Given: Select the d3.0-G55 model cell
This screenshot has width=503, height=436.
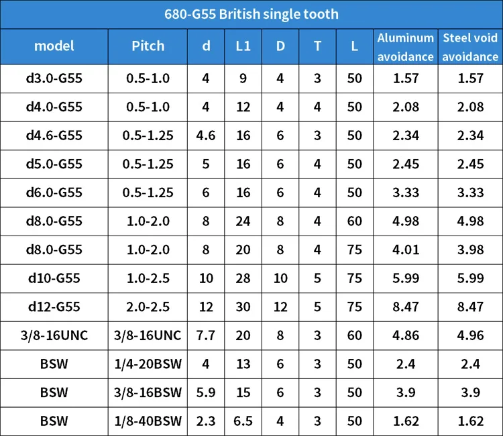Looking at the screenshot, I should (x=54, y=78).
